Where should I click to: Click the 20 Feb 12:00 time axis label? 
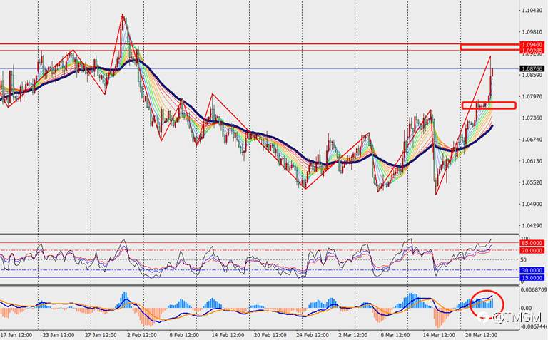pyautogui.click(x=270, y=335)
